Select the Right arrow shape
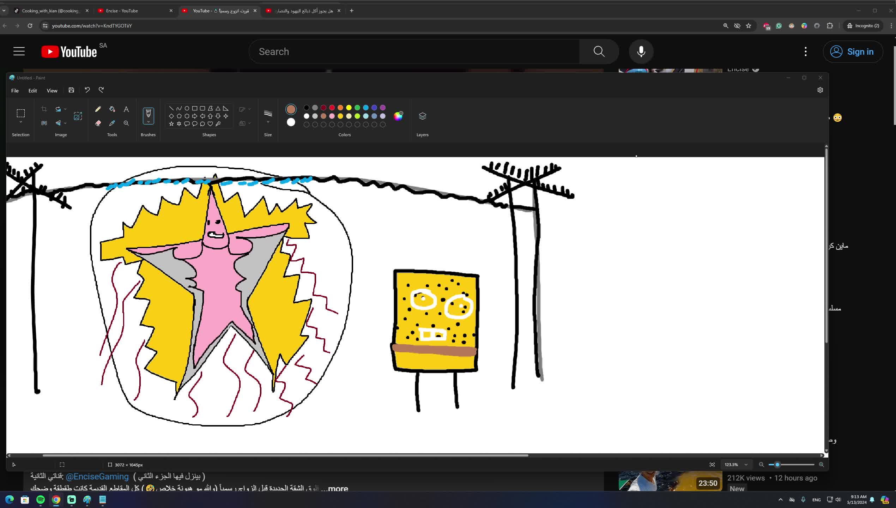 point(195,116)
